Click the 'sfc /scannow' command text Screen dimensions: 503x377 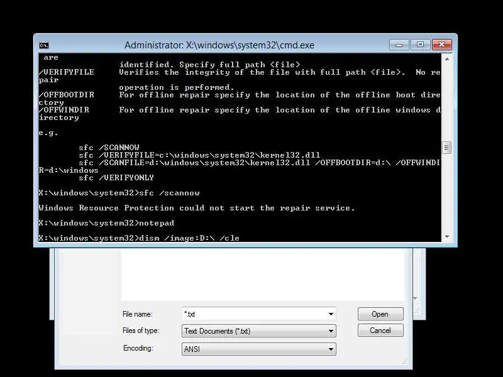coord(169,193)
